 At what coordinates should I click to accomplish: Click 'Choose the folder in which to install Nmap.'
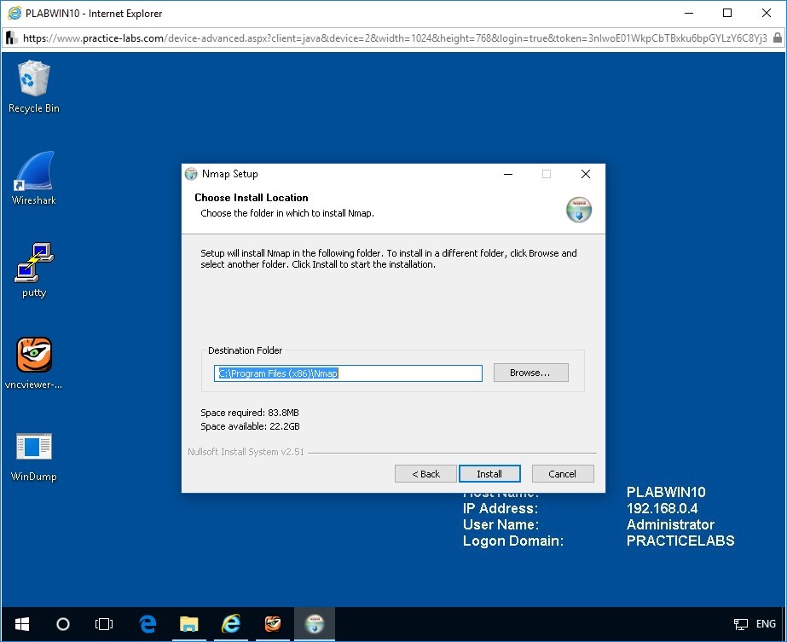click(287, 213)
